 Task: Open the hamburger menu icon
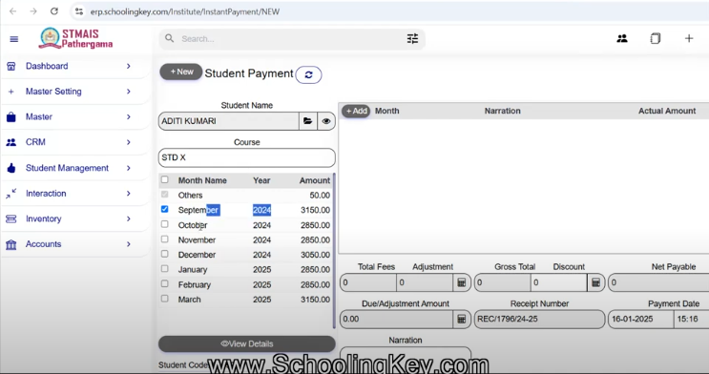coord(14,39)
